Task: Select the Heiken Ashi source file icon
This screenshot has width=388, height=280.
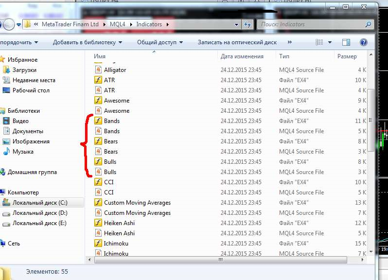Action: pyautogui.click(x=98, y=233)
